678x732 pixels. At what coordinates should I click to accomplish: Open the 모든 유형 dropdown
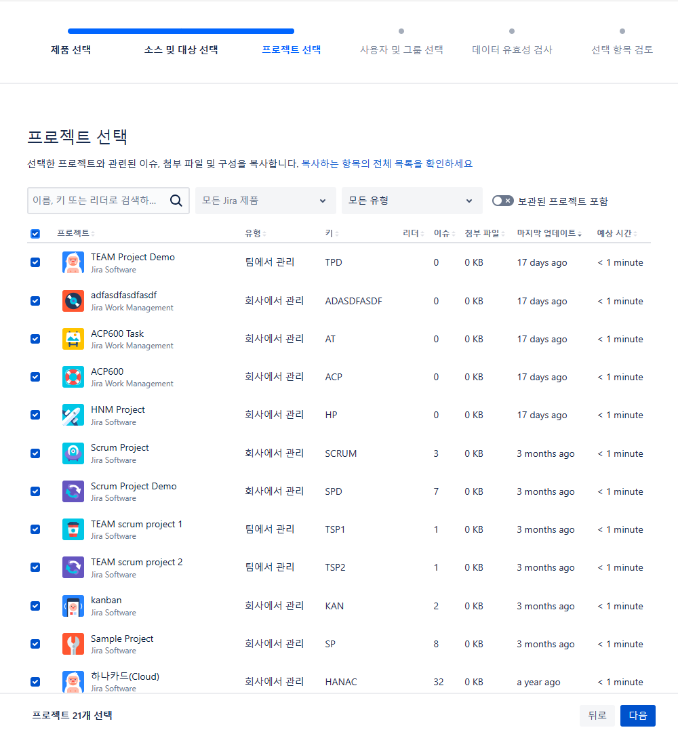[x=412, y=201]
